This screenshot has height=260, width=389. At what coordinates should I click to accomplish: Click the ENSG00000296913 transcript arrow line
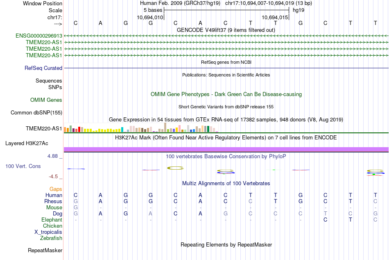(x=226, y=36)
